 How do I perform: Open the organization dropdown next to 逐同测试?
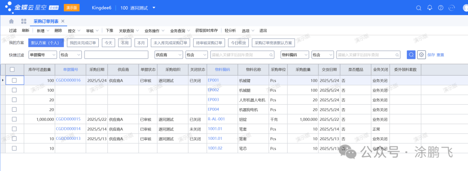154,8
